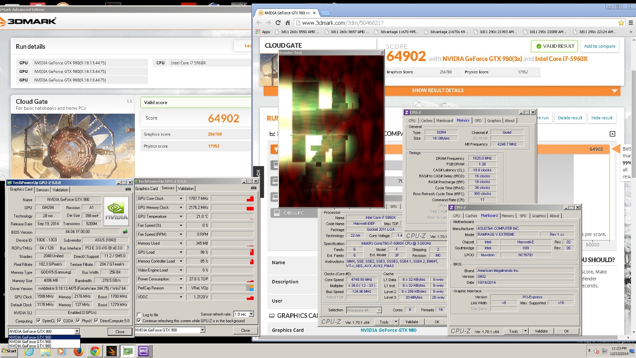Click Validate in CPU-Z Mainboard window
Viewport: 636px width, 358px height.
pos(541,331)
